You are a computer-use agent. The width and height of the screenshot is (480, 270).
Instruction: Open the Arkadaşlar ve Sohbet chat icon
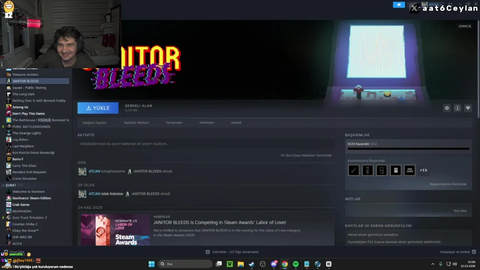[x=474, y=252]
